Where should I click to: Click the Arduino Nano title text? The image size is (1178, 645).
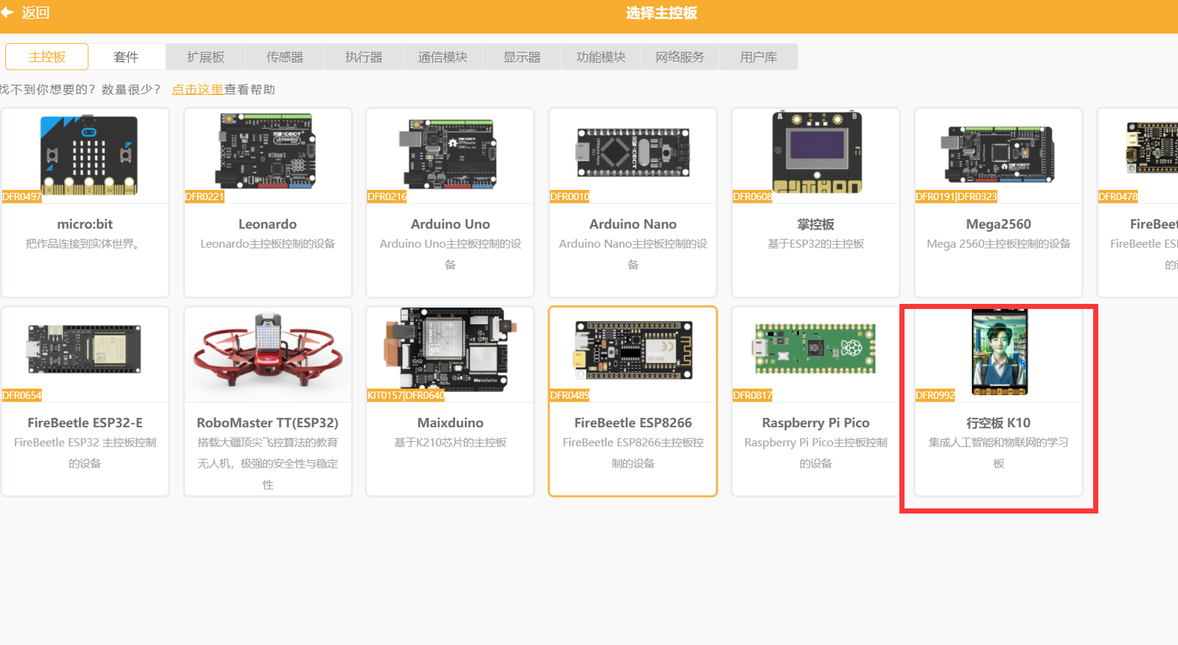pyautogui.click(x=633, y=224)
